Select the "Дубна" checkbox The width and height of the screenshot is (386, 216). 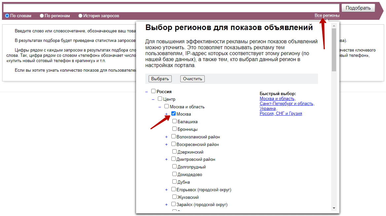174,181
